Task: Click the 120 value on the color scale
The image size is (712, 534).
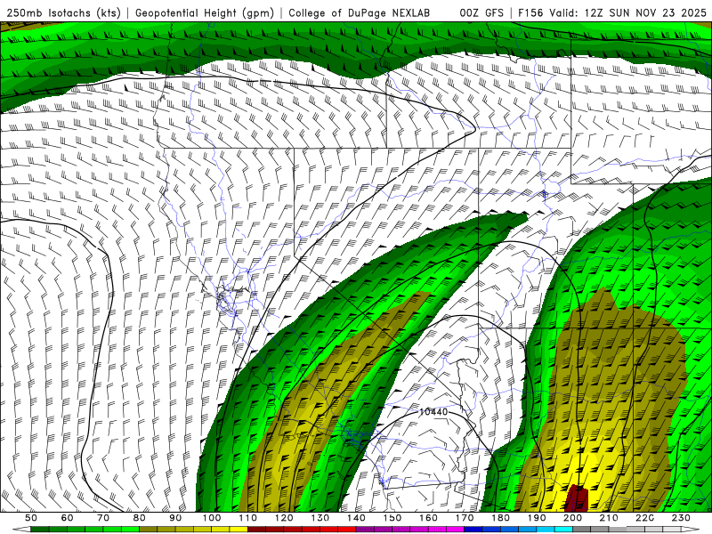Action: [284, 518]
